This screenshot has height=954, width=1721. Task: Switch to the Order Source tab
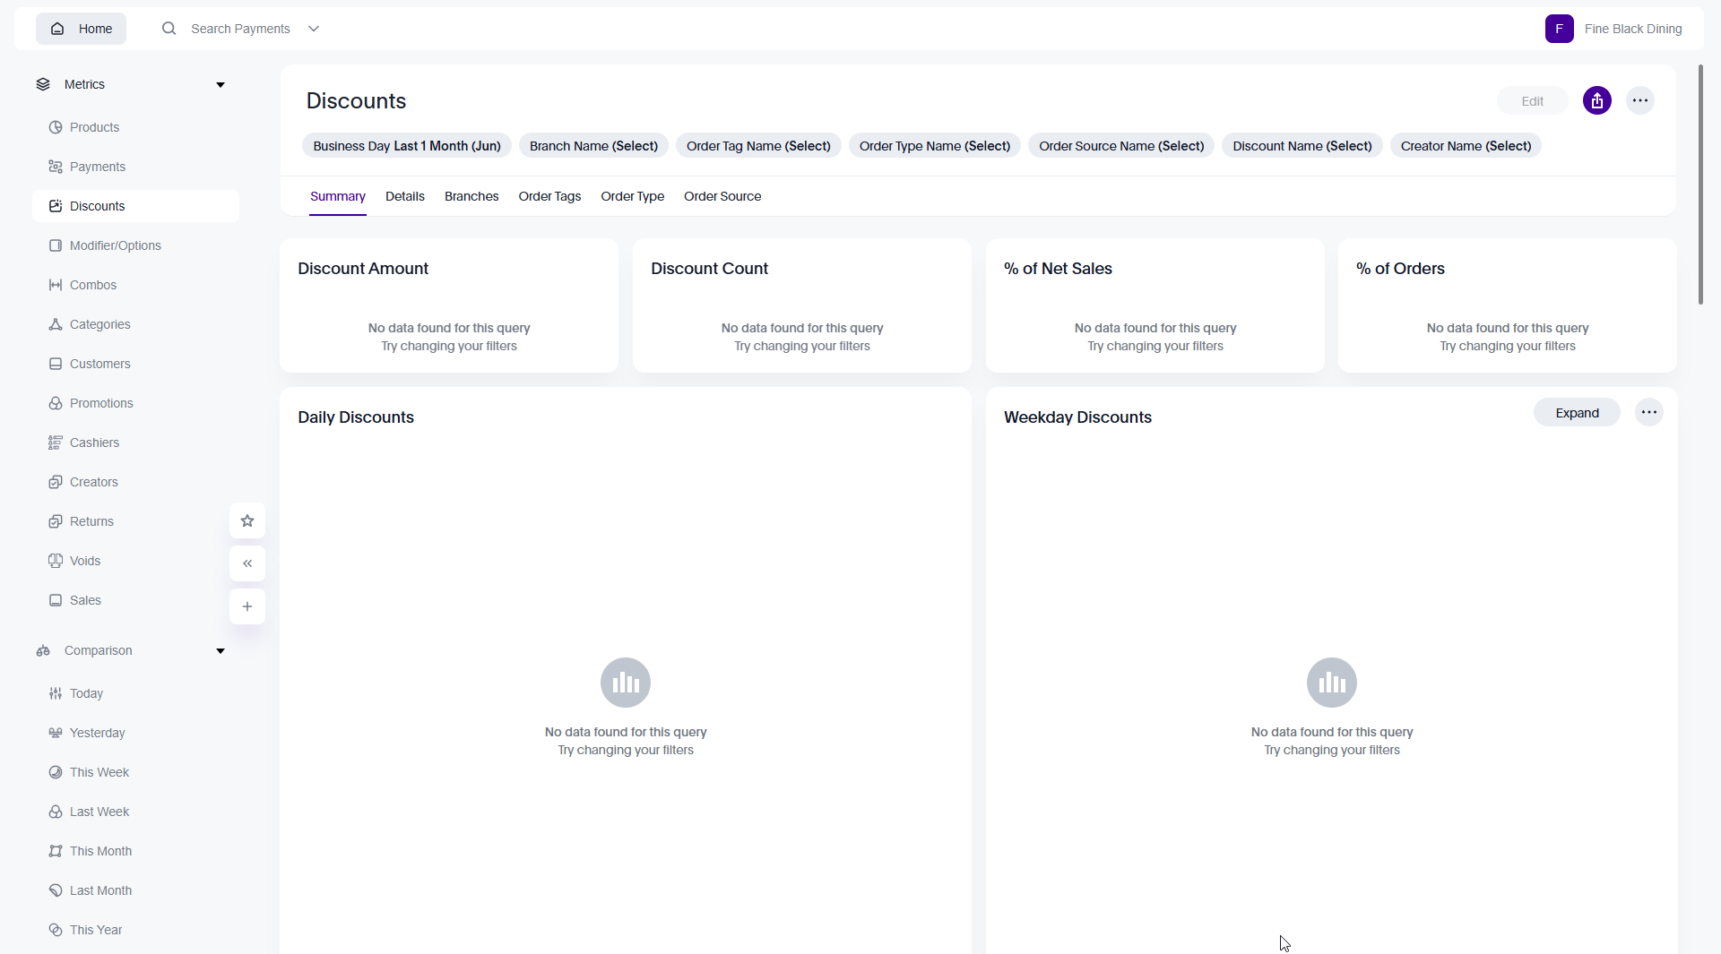(722, 196)
